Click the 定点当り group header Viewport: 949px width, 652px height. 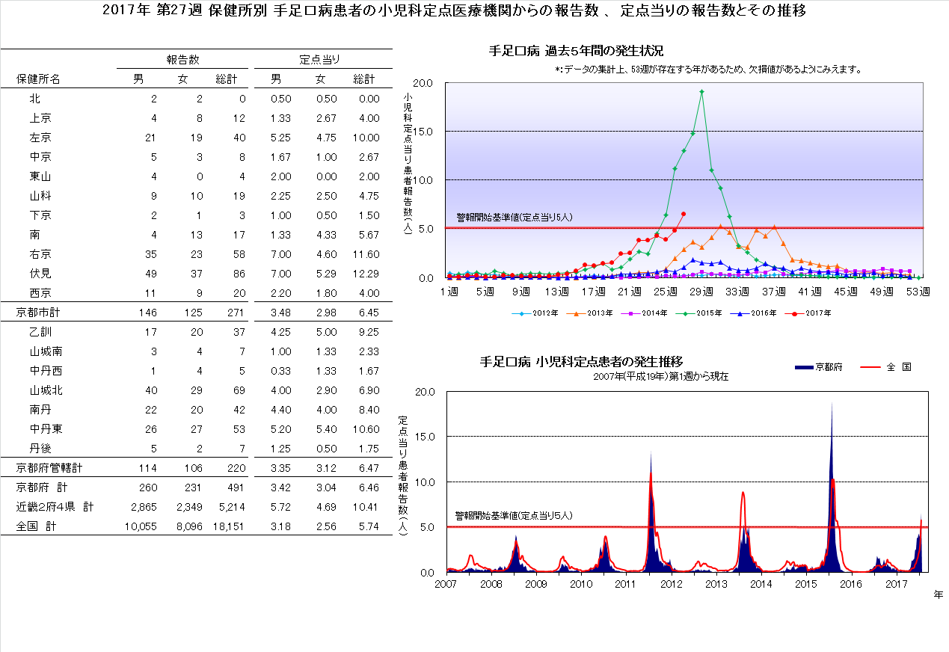(x=320, y=59)
